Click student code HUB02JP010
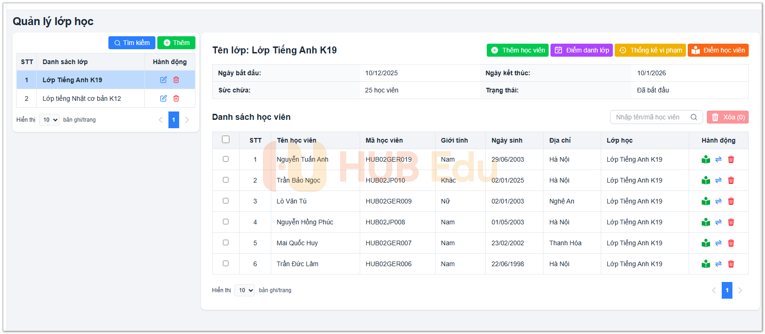The image size is (765, 334). click(385, 180)
